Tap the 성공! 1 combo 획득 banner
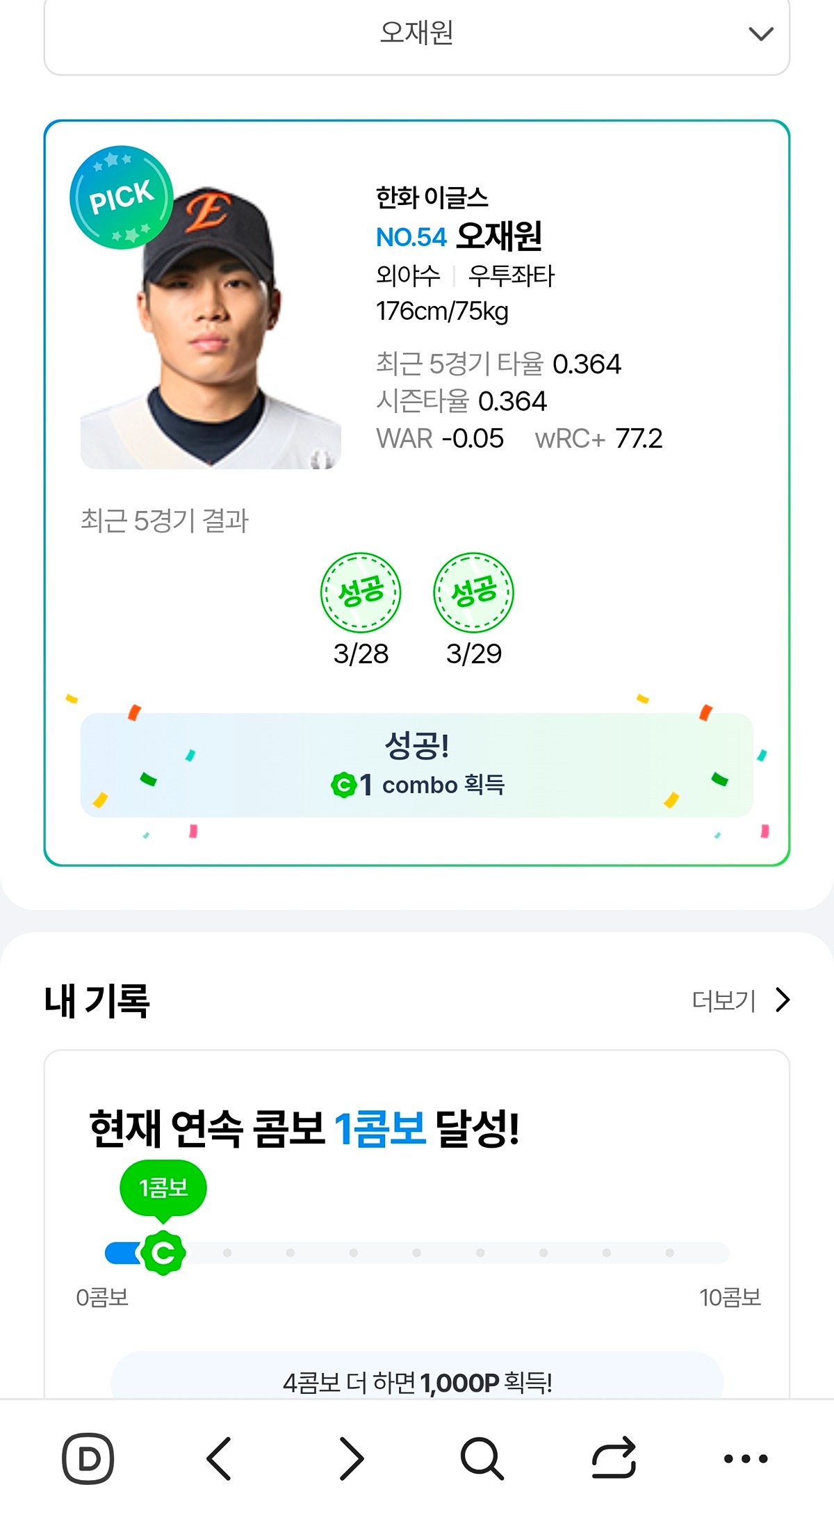834x1519 pixels. pos(417,765)
